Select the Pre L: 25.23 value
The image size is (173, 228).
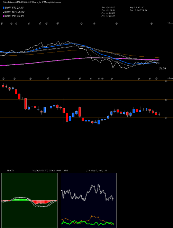108,13
